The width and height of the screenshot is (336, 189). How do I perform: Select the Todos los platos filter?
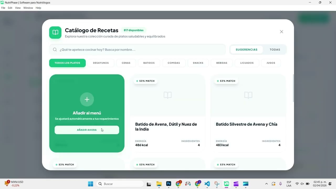tap(67, 63)
